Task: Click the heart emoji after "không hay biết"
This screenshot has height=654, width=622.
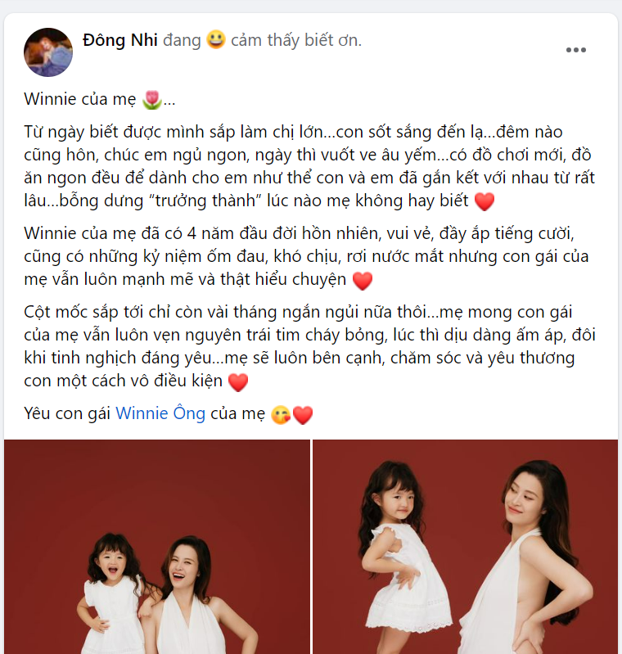Action: (485, 201)
